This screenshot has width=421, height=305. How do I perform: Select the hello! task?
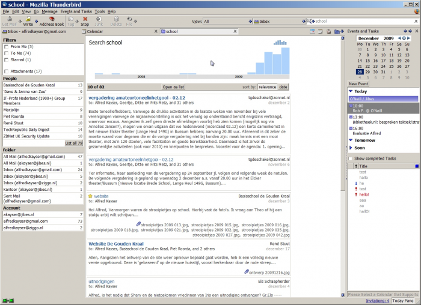pos(364,195)
